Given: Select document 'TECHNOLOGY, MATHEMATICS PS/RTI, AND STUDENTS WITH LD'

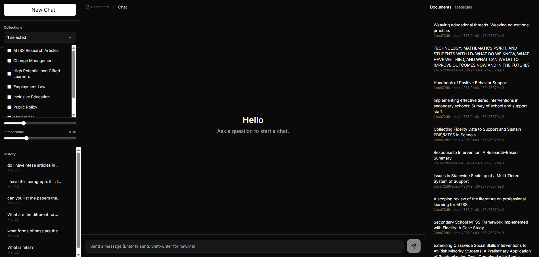Looking at the screenshot, I should (x=482, y=59).
